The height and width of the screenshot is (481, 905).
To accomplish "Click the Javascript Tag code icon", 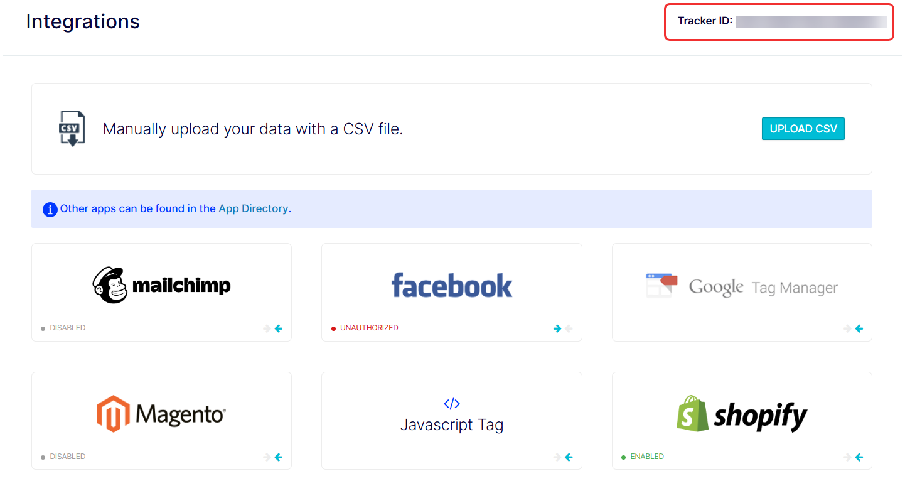I will [452, 404].
